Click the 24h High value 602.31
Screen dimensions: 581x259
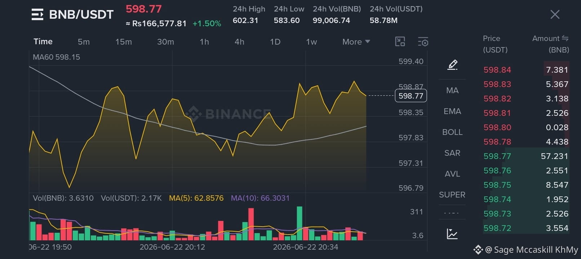245,21
